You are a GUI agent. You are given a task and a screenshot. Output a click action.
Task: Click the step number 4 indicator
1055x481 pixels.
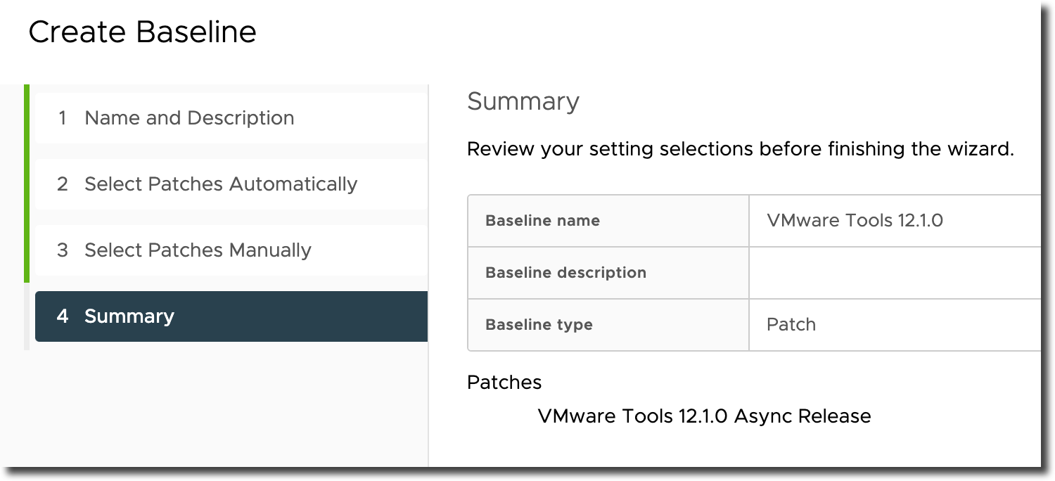[63, 316]
